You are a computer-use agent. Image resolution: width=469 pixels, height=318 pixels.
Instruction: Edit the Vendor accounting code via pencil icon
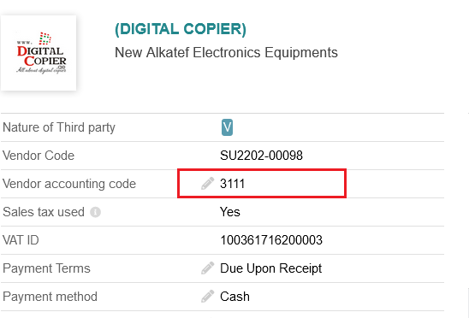point(207,184)
